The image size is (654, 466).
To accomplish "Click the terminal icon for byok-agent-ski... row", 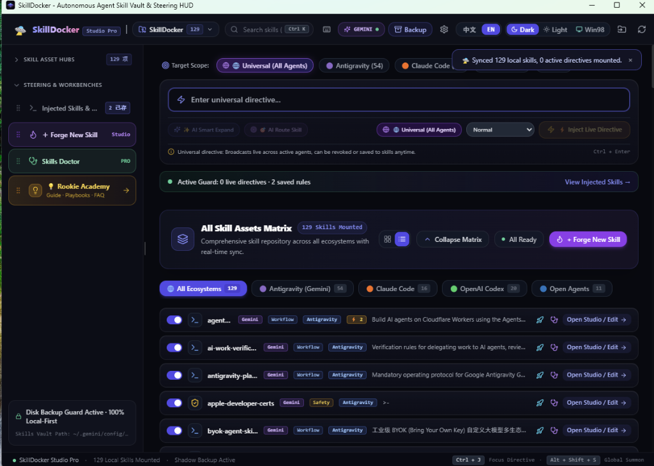I will point(195,430).
